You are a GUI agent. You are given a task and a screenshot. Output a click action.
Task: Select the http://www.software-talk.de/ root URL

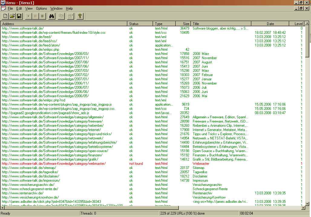(x=23, y=28)
